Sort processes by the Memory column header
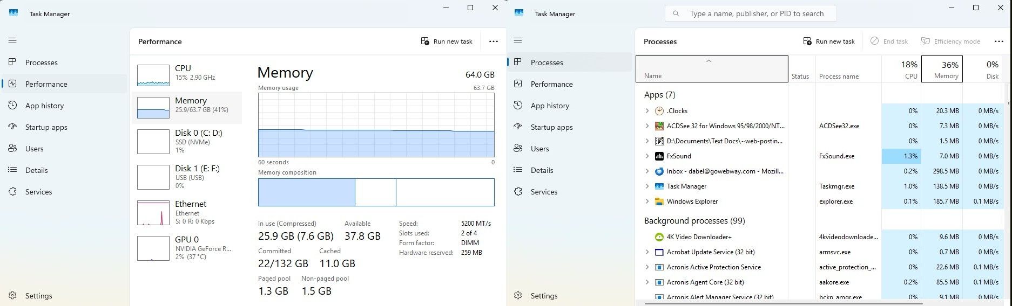Viewport: 1012px width, 306px height. click(x=941, y=69)
